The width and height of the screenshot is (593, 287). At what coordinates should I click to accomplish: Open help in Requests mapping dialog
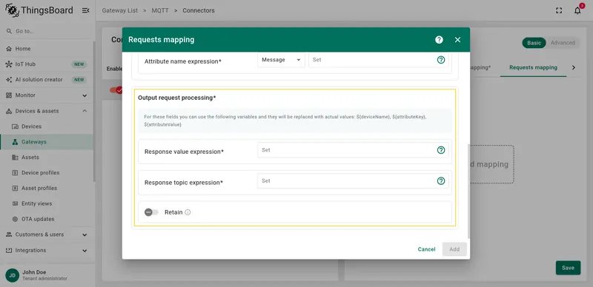[439, 40]
